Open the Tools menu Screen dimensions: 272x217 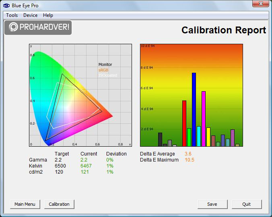pyautogui.click(x=12, y=15)
